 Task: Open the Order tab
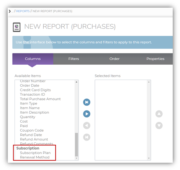pos(115,59)
